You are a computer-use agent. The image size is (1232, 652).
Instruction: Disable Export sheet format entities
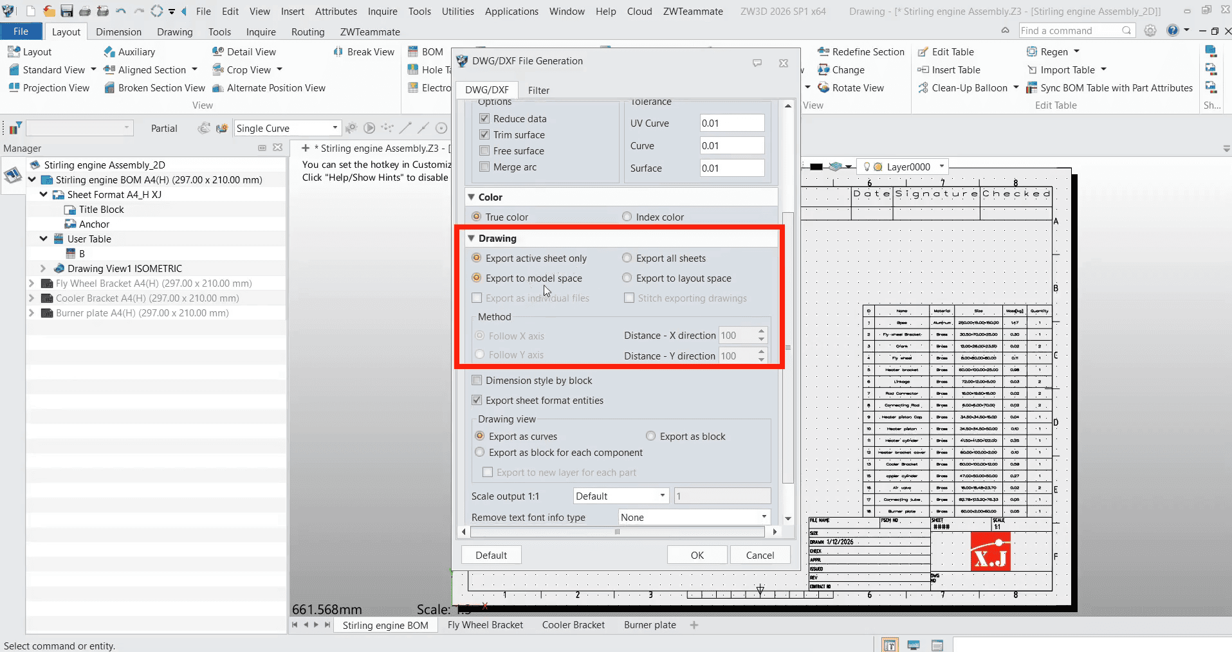tap(476, 400)
